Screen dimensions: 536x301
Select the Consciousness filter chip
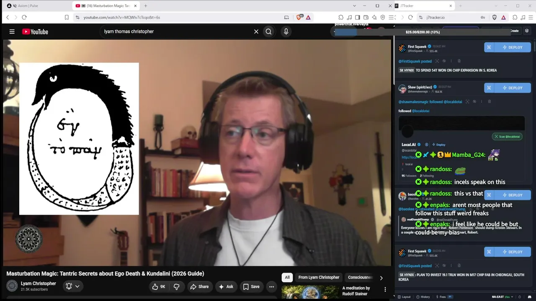(360, 277)
